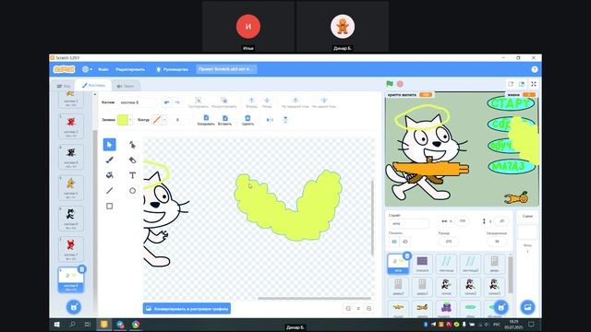The width and height of the screenshot is (591, 332).
Task: Open the Choose a Backdrop button
Action: pos(527,307)
